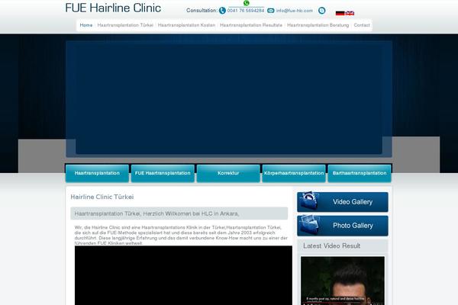Viewport: 458px width, 305px height.
Task: Click the Körperhaartransplantation button
Action: (x=294, y=173)
